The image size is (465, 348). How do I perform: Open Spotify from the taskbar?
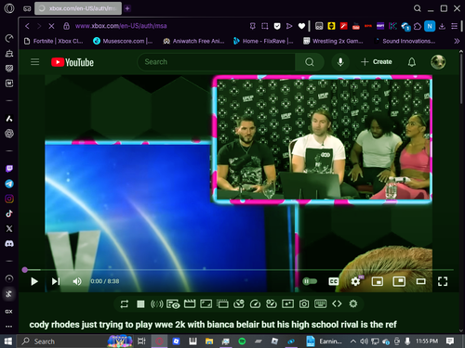[242, 342]
